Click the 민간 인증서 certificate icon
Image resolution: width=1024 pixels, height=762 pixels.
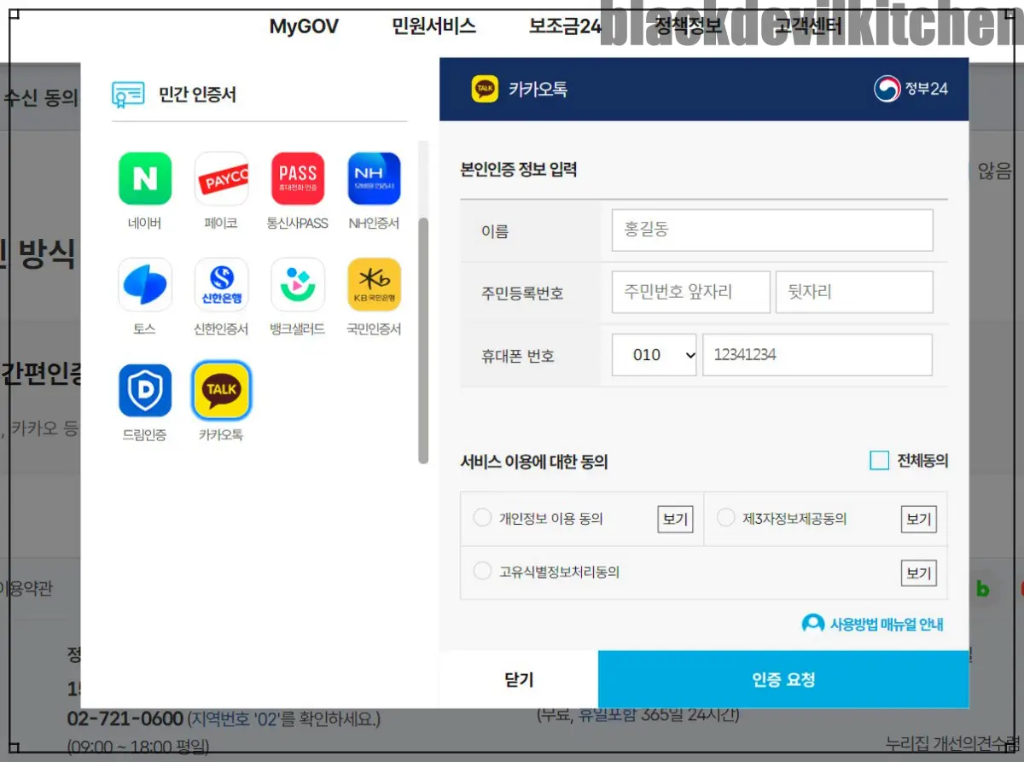pyautogui.click(x=128, y=95)
